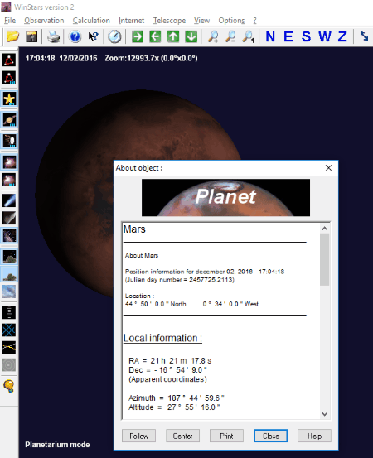This screenshot has width=373, height=458.
Task: Toggle constellation figures icon in sidebar
Action: [9, 60]
